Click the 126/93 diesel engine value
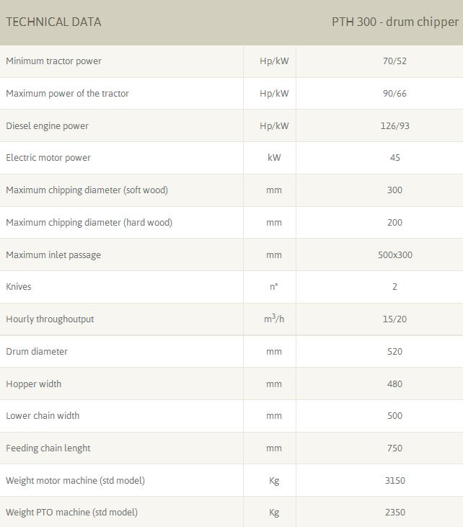 pyautogui.click(x=394, y=126)
